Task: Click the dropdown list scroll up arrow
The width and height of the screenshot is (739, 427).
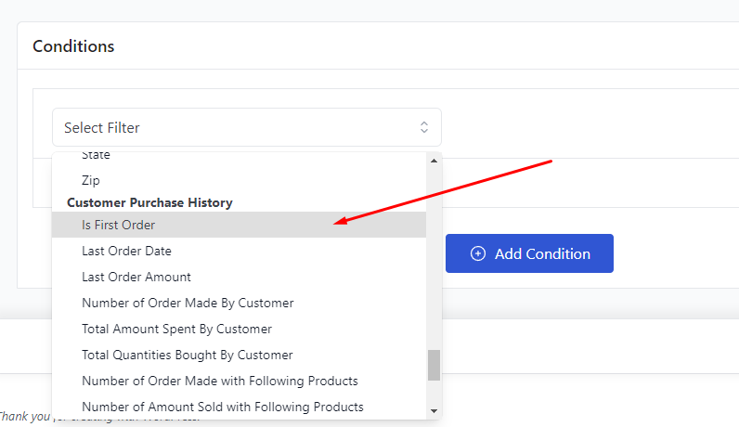Action: click(434, 161)
